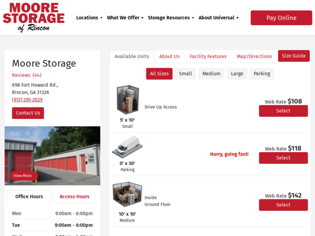Image resolution: width=315 pixels, height=236 pixels.
Task: Expand the What We Offer menu
Action: point(125,18)
